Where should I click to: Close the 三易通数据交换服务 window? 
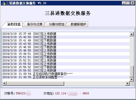tap(133, 3)
